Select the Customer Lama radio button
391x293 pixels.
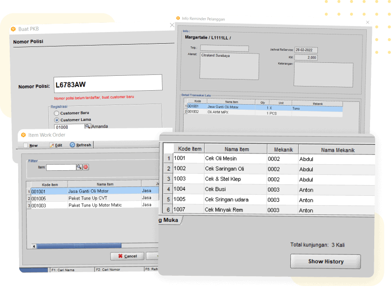pos(56,120)
